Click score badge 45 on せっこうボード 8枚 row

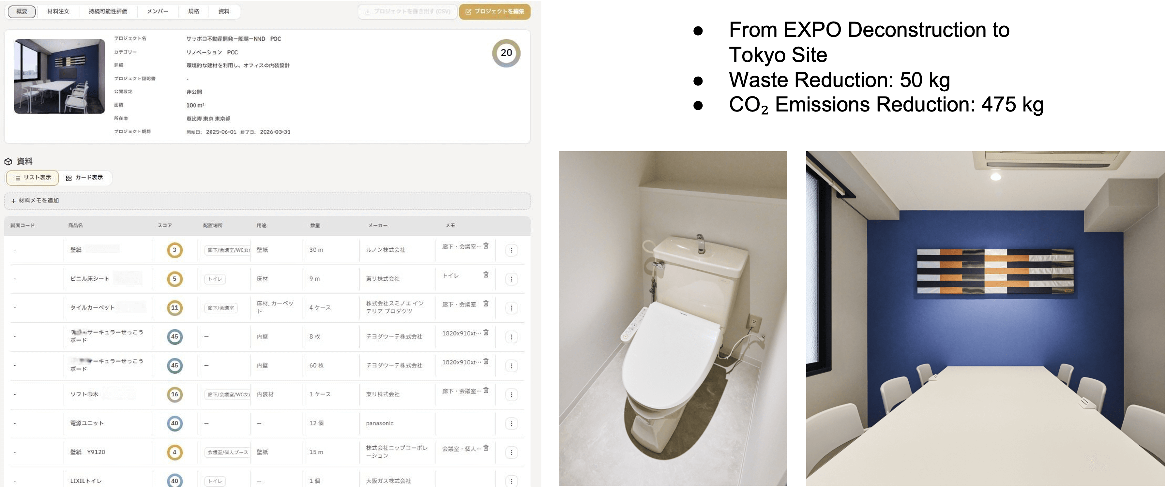[175, 337]
